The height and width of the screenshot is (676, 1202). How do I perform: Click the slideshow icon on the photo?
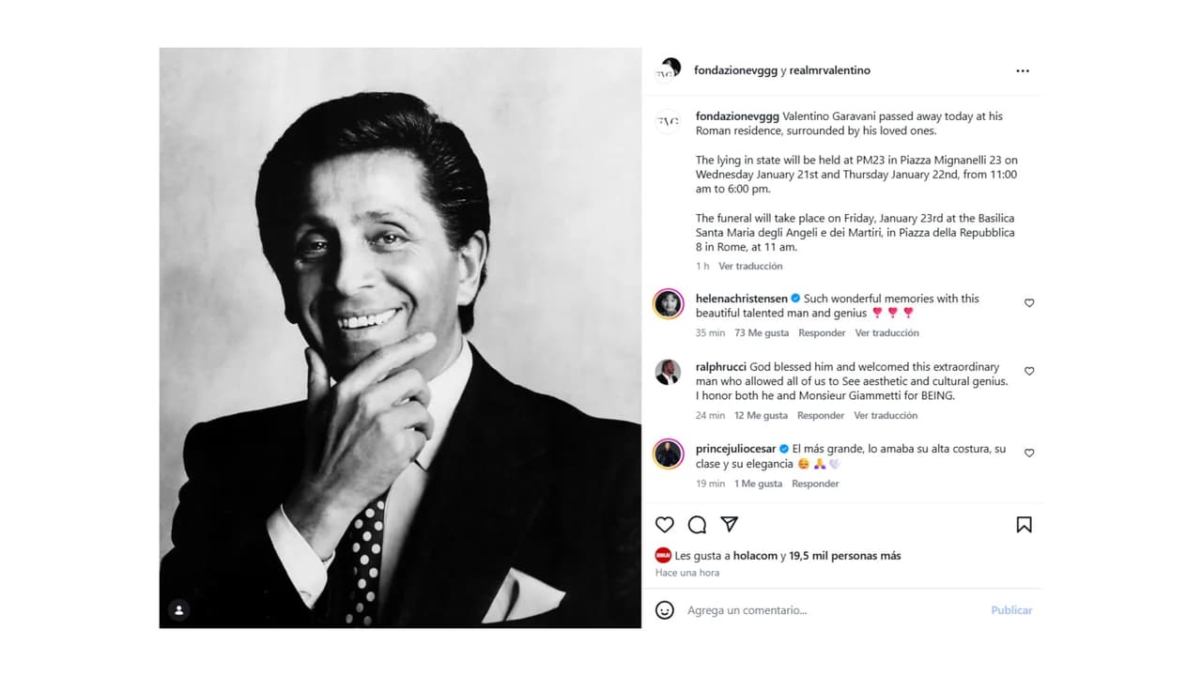tap(178, 609)
